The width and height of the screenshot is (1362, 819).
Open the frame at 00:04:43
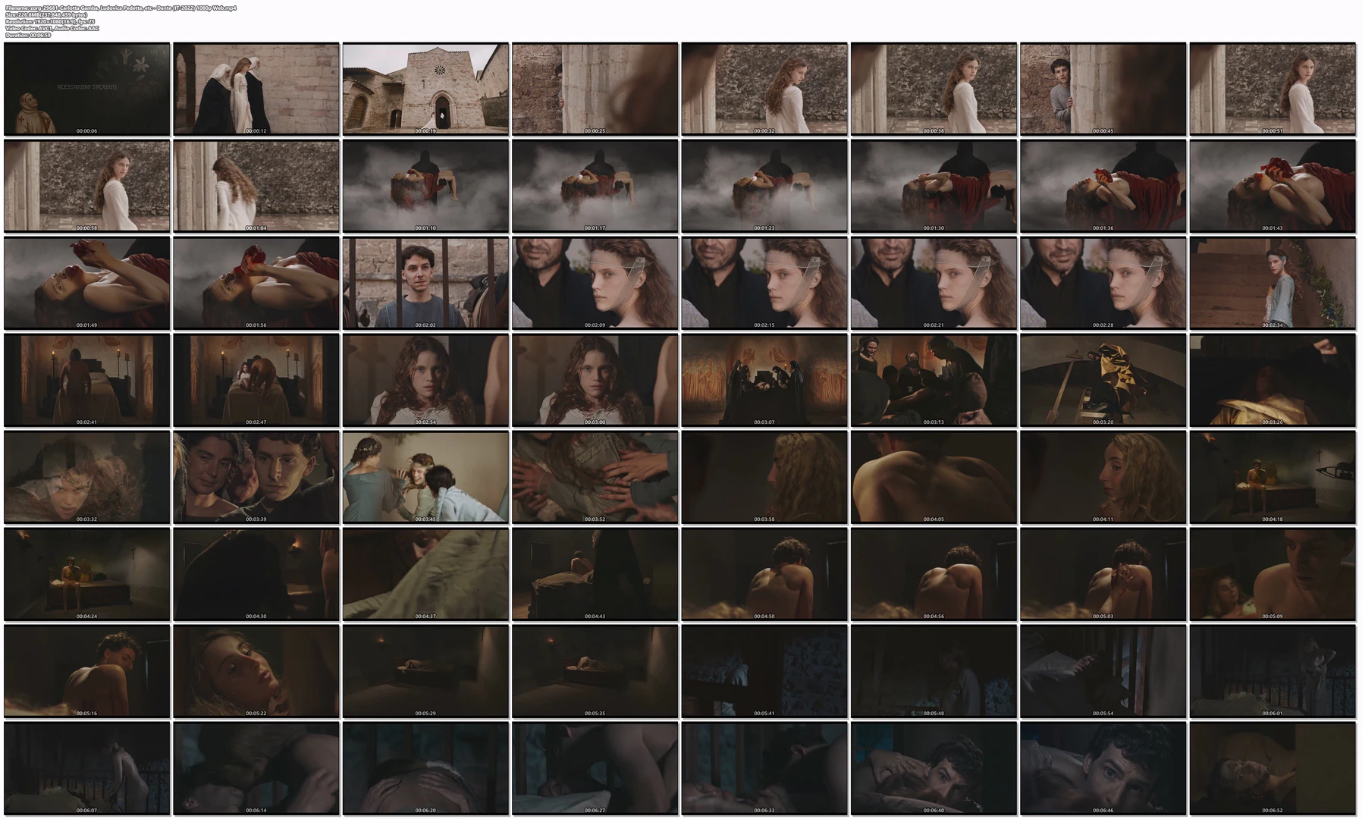coord(595,574)
